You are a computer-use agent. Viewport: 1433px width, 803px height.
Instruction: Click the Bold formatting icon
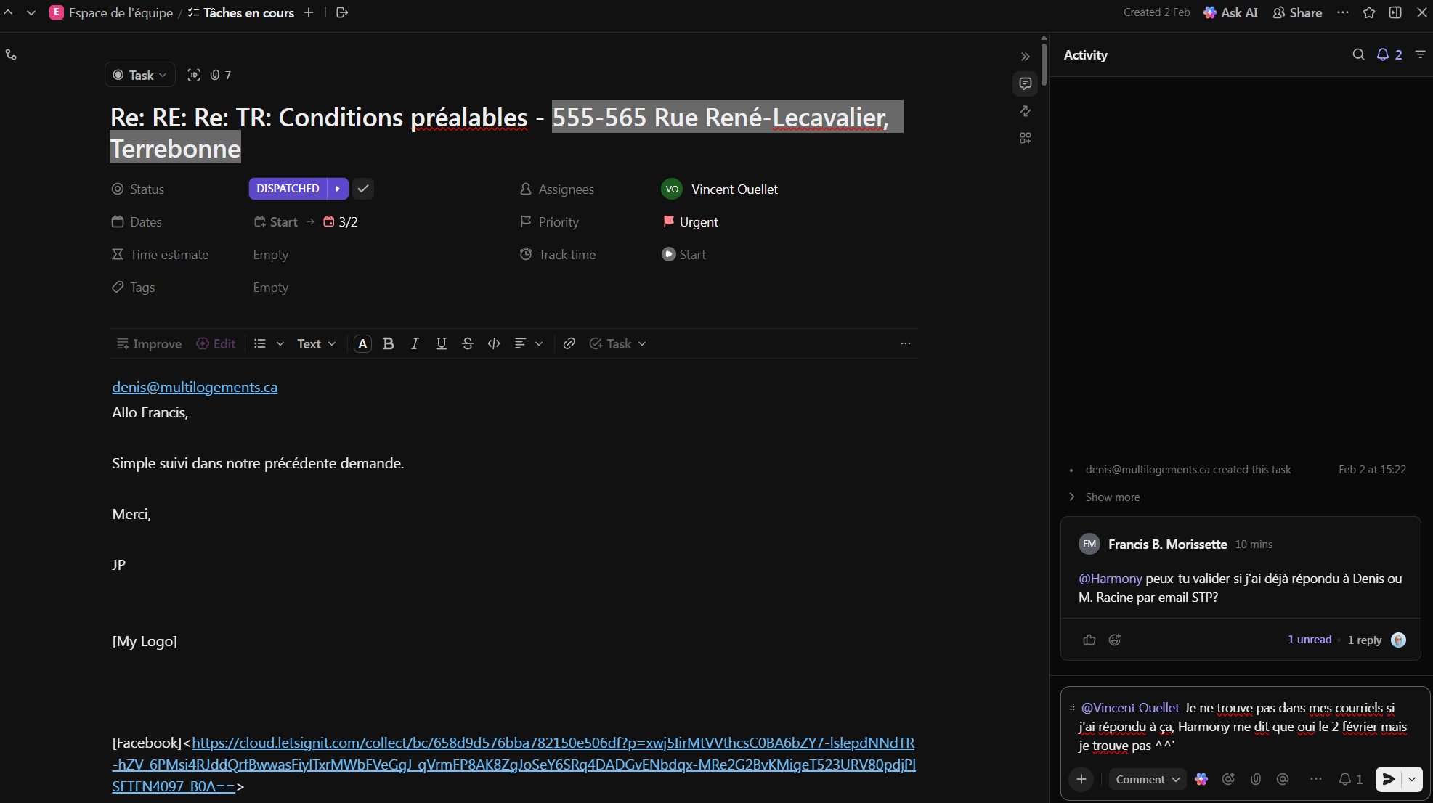389,343
